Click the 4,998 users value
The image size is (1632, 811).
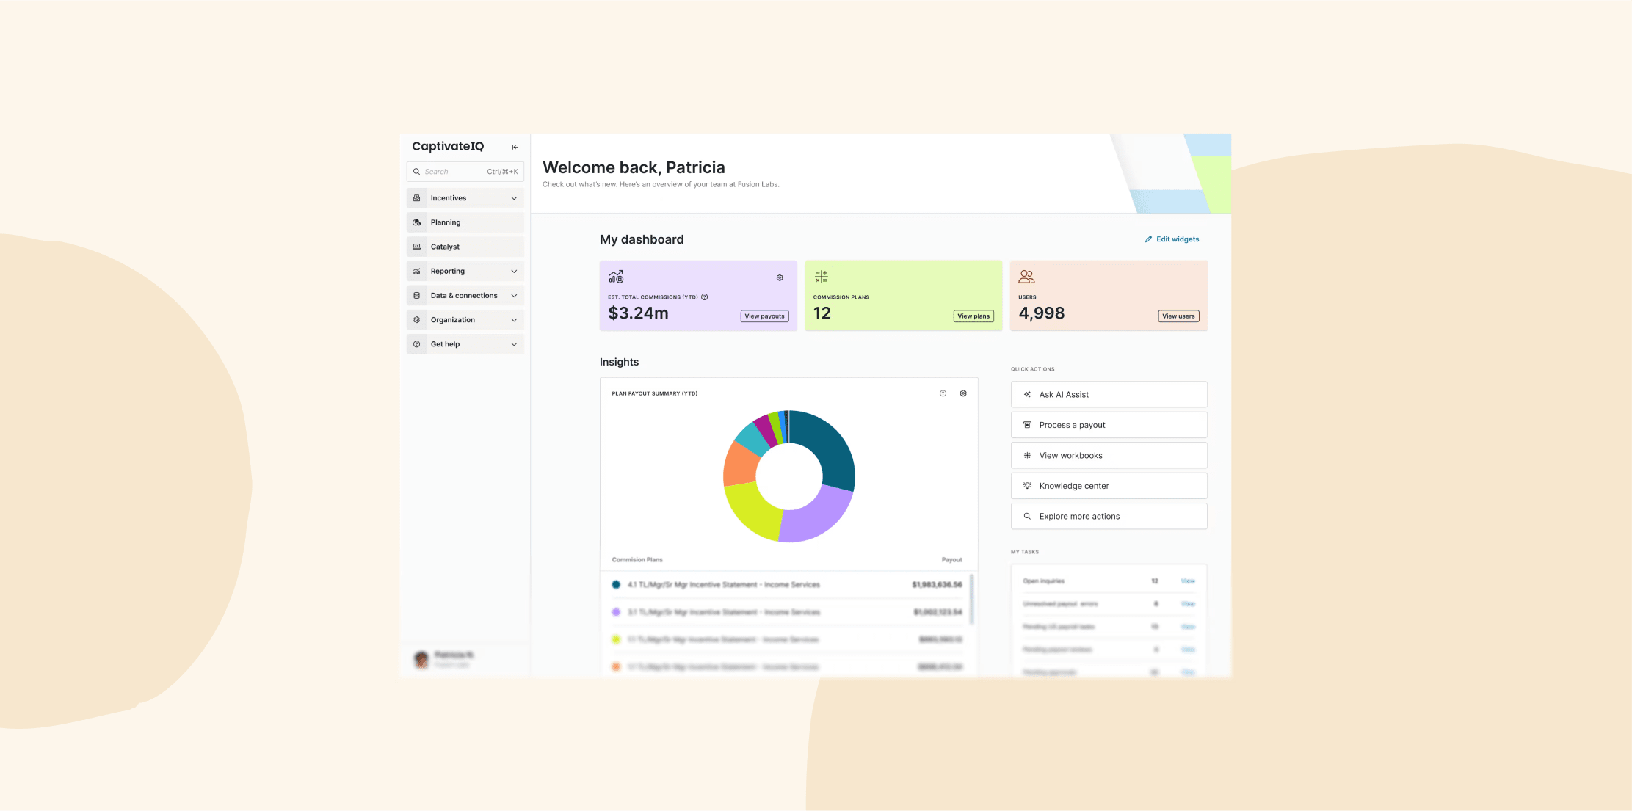1041,313
